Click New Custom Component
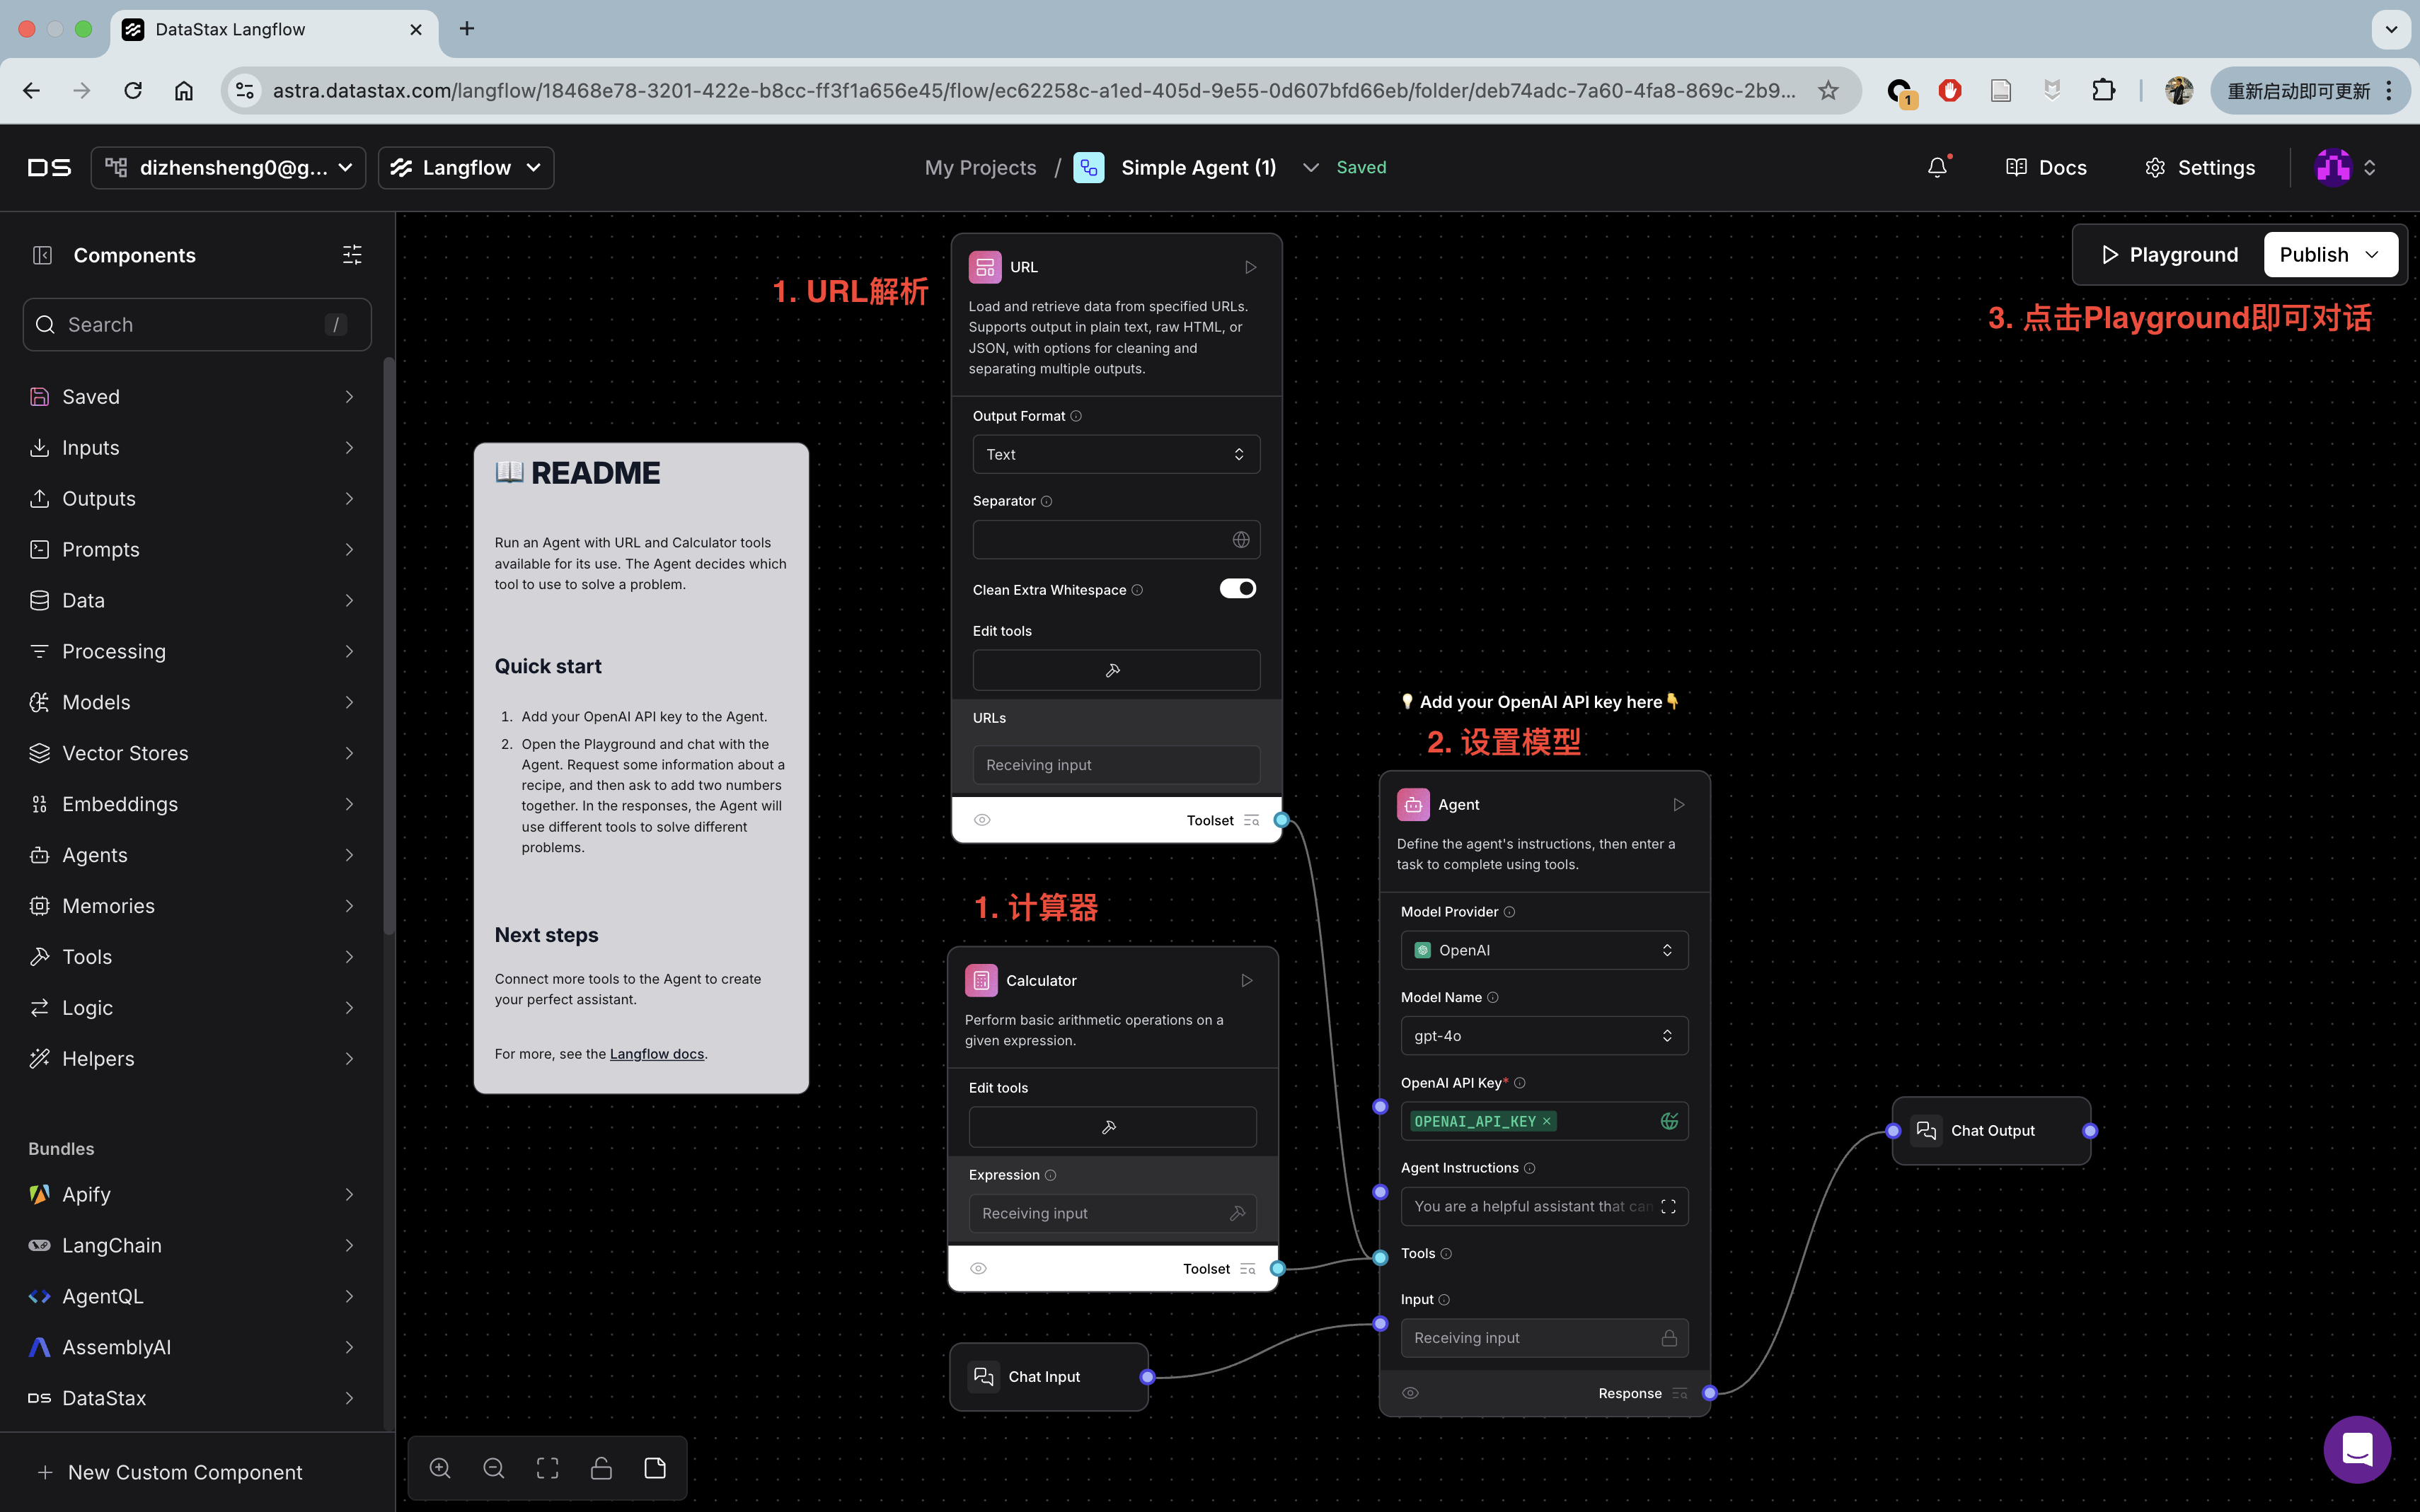This screenshot has width=2420, height=1512. click(170, 1472)
